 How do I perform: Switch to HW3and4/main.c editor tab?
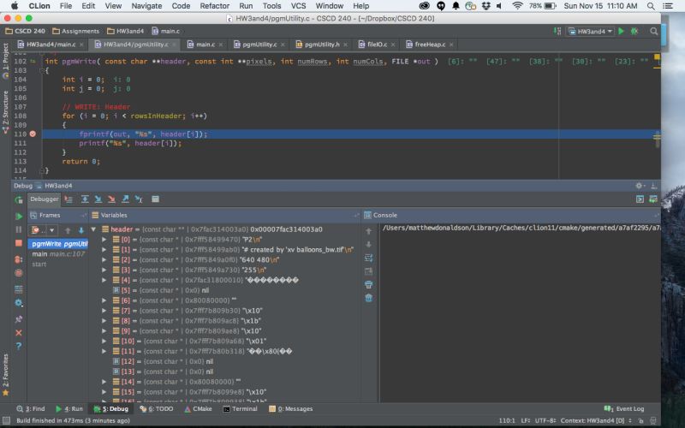point(51,45)
